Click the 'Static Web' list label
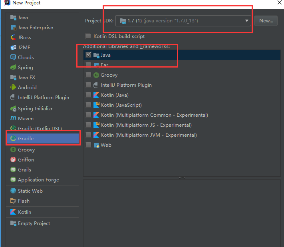 (30, 191)
